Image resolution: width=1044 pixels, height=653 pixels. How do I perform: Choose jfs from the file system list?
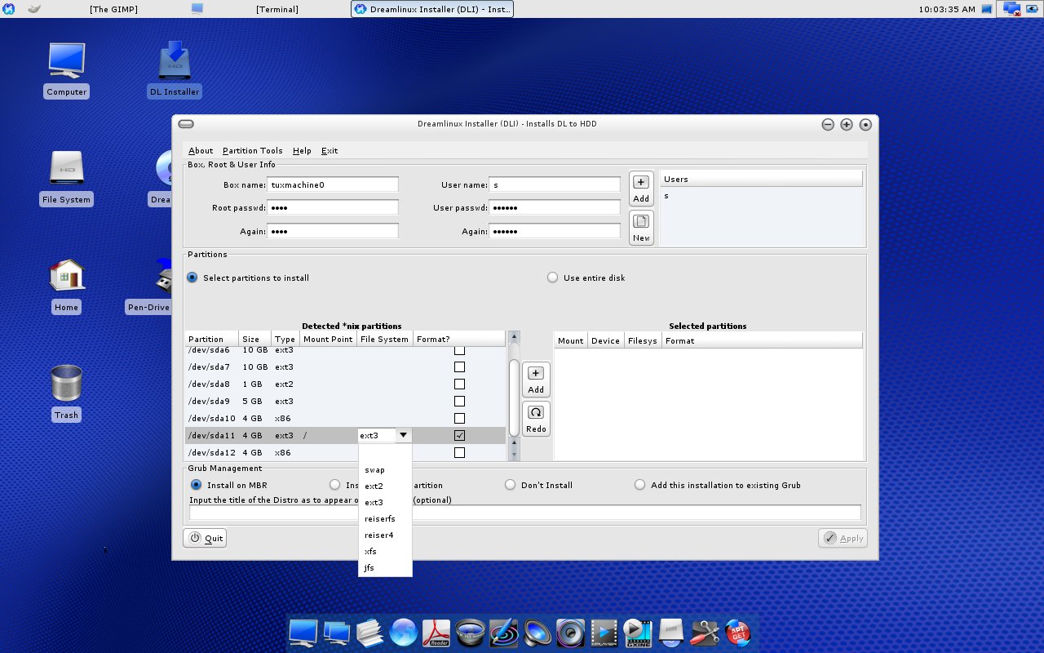[385, 568]
